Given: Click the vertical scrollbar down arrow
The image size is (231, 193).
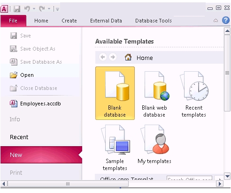Looking at the screenshot, I should [227, 177].
